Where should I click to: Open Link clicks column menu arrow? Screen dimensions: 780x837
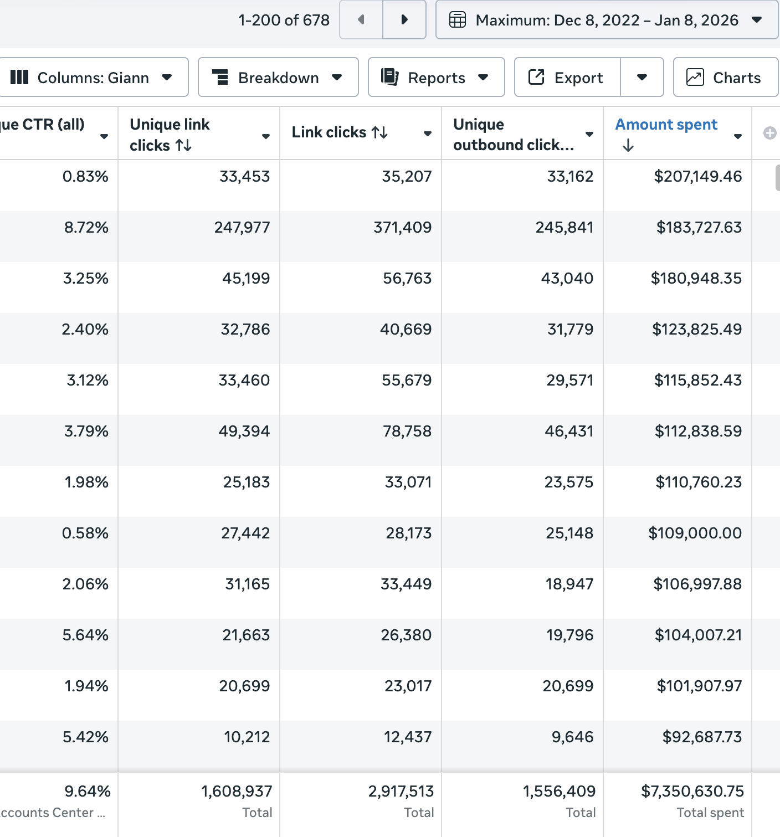pyautogui.click(x=428, y=133)
